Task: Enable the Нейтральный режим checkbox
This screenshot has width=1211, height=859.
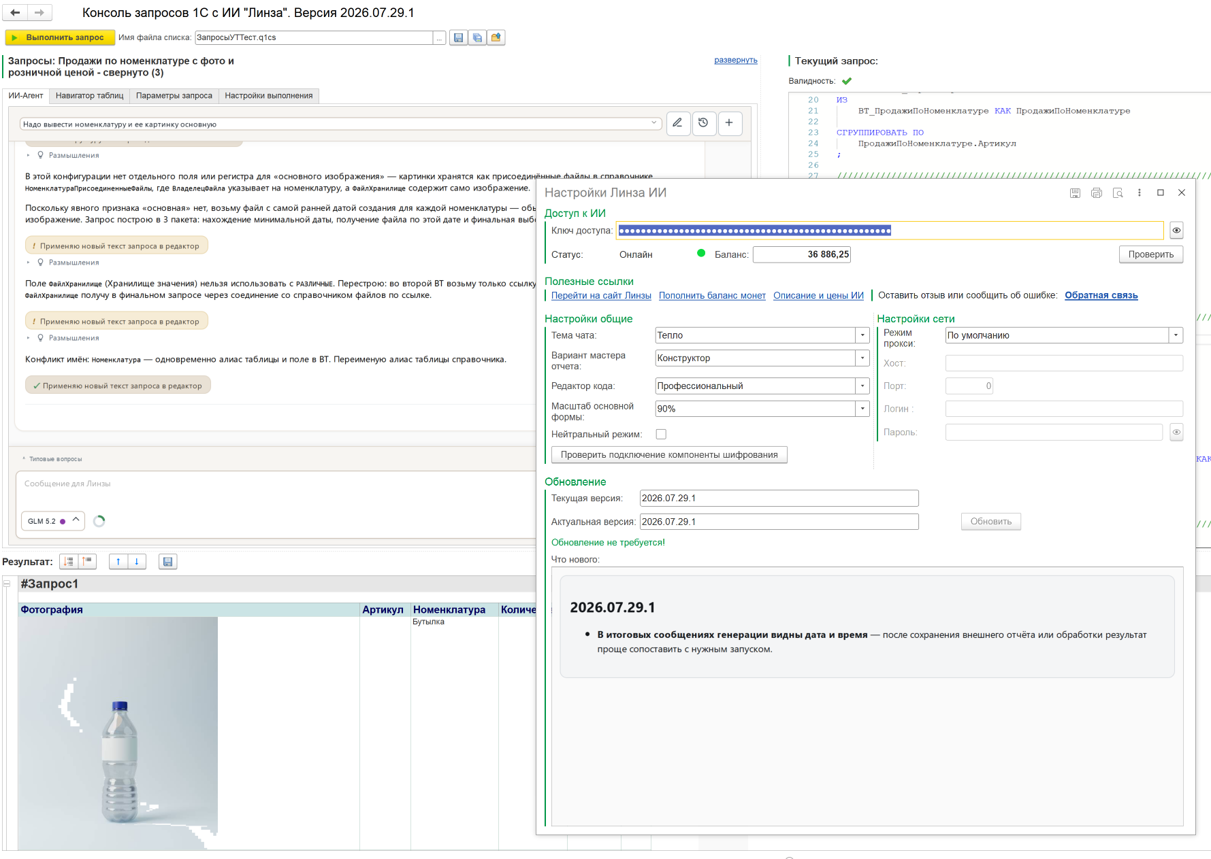Action: [661, 434]
